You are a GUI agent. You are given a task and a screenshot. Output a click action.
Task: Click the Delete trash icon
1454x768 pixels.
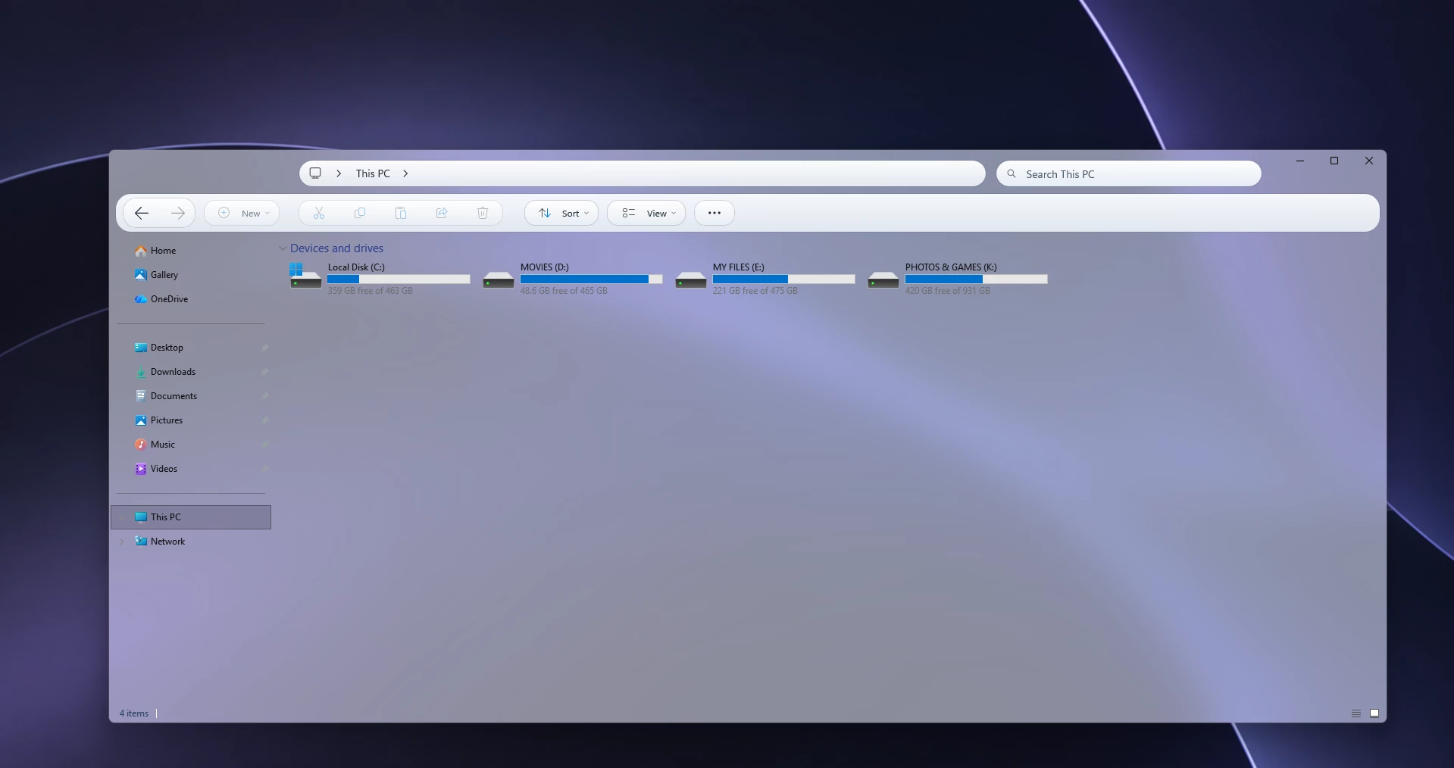click(x=483, y=214)
